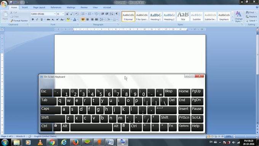Open the References tab
The height and width of the screenshot is (146, 259).
tap(56, 8)
